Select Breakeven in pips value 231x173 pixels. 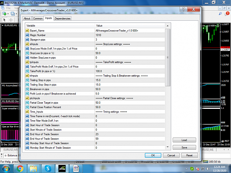pyautogui.click(x=130, y=89)
